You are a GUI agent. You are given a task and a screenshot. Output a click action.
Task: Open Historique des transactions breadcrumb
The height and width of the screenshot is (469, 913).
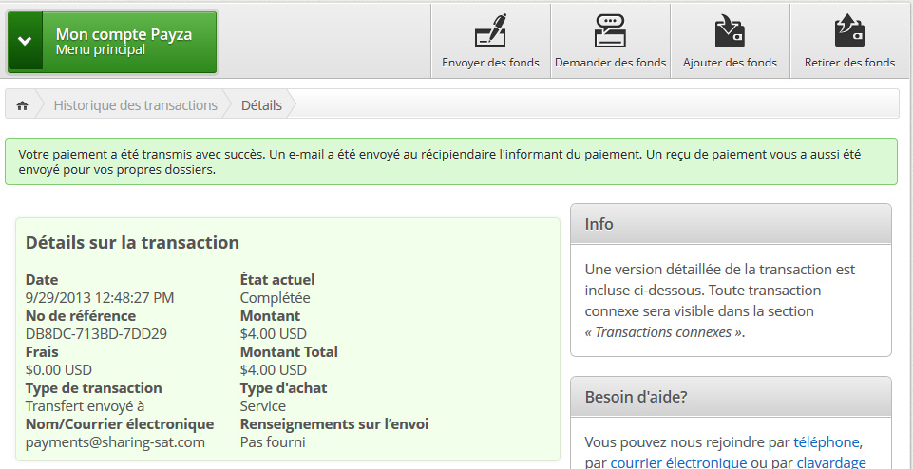(135, 105)
